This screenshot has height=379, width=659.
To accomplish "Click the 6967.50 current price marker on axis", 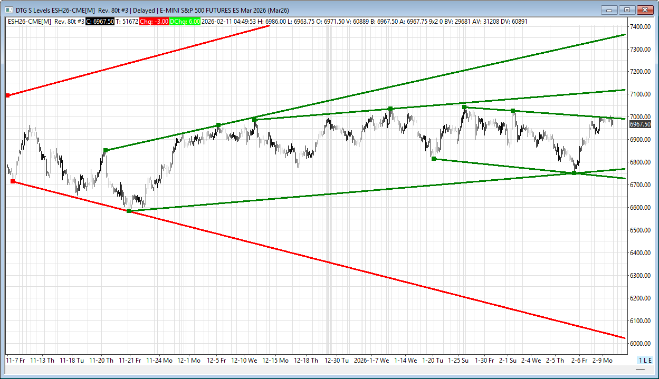I will pos(640,124).
